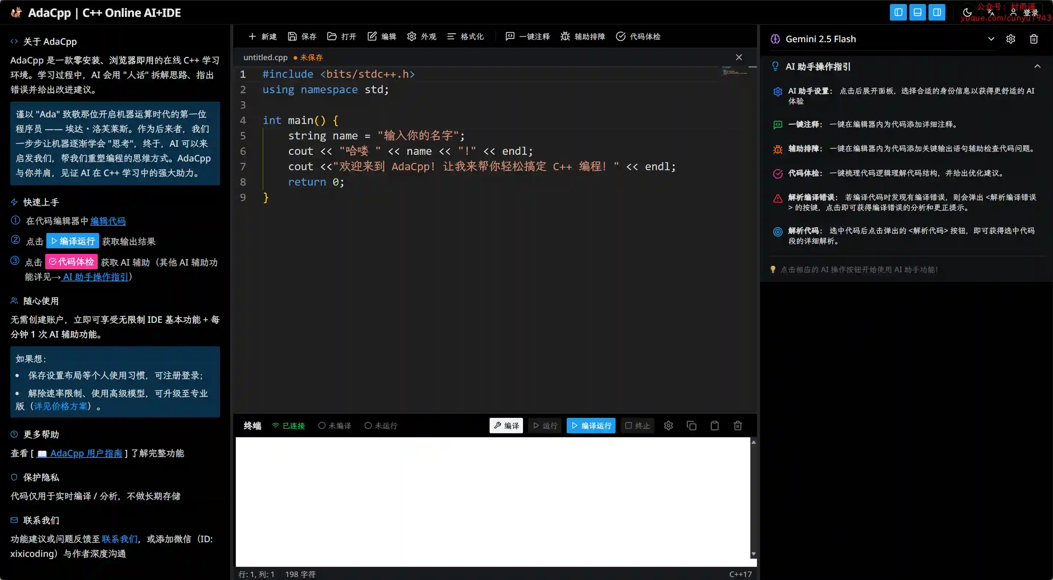Select the untitled.cpp file tab
Screen dimensions: 1053x580
(x=265, y=58)
